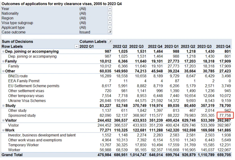
Task: Select the Sponsored study 2023 Q4 value 77,758
Action: click(x=225, y=116)
